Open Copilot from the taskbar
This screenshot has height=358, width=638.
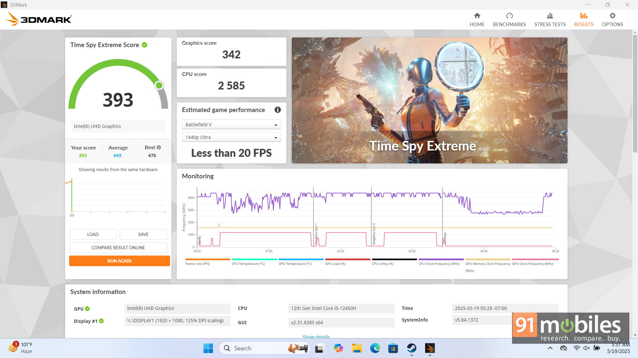tap(338, 348)
